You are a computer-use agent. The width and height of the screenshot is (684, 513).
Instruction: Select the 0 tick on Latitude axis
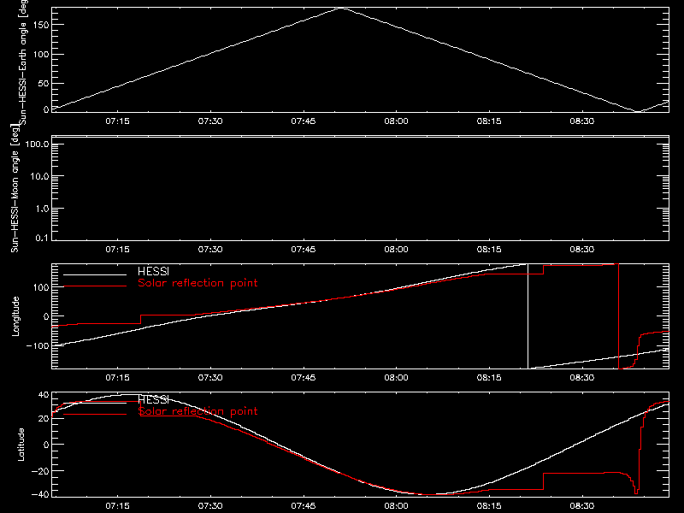[47, 445]
